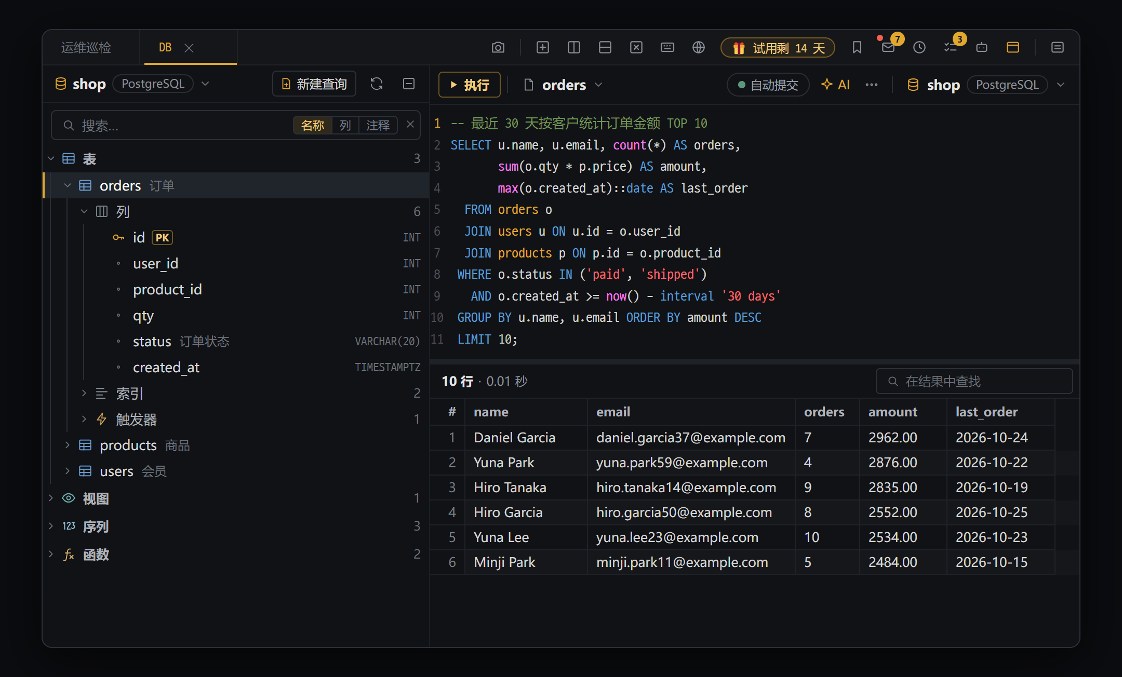Open the AI assistant button
The width and height of the screenshot is (1122, 677).
(x=835, y=85)
